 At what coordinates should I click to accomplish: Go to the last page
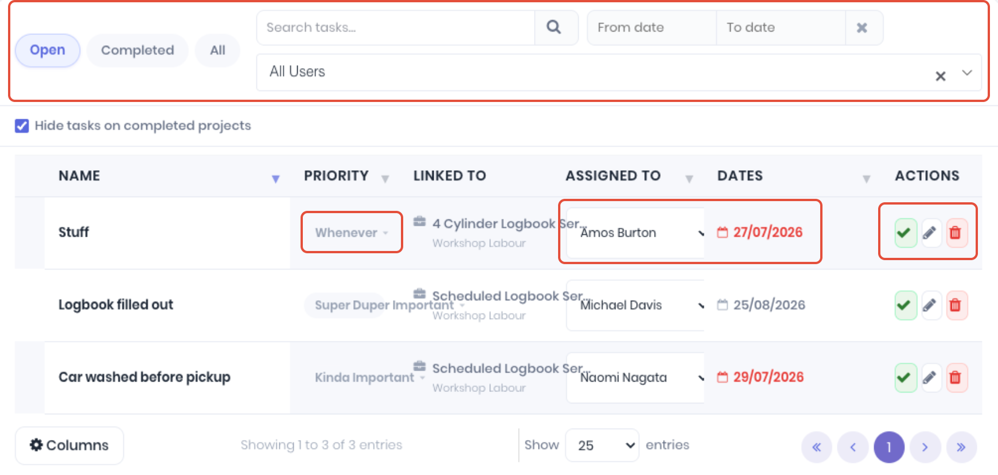[x=961, y=447]
